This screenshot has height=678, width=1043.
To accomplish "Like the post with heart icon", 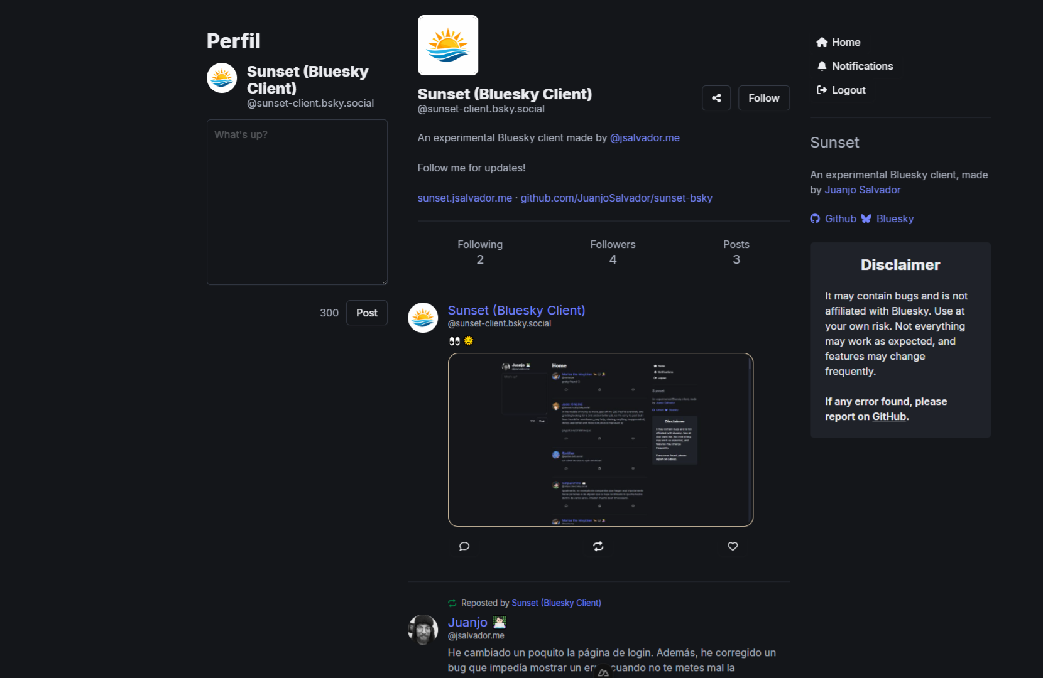I will [733, 546].
